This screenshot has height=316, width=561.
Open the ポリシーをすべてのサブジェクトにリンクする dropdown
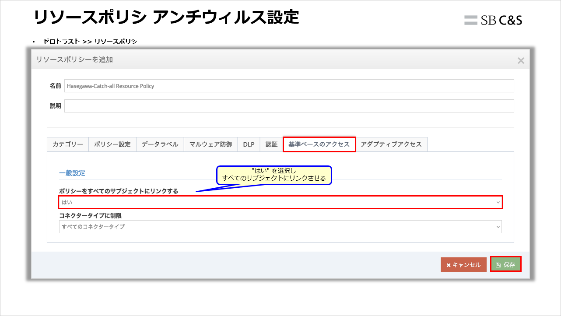[280, 202]
